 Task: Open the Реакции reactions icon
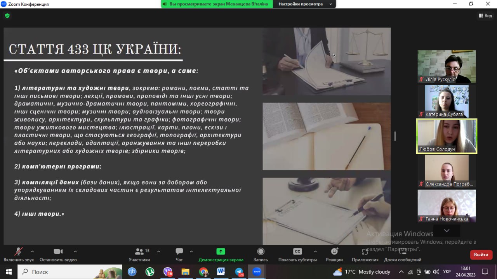tap(334, 252)
